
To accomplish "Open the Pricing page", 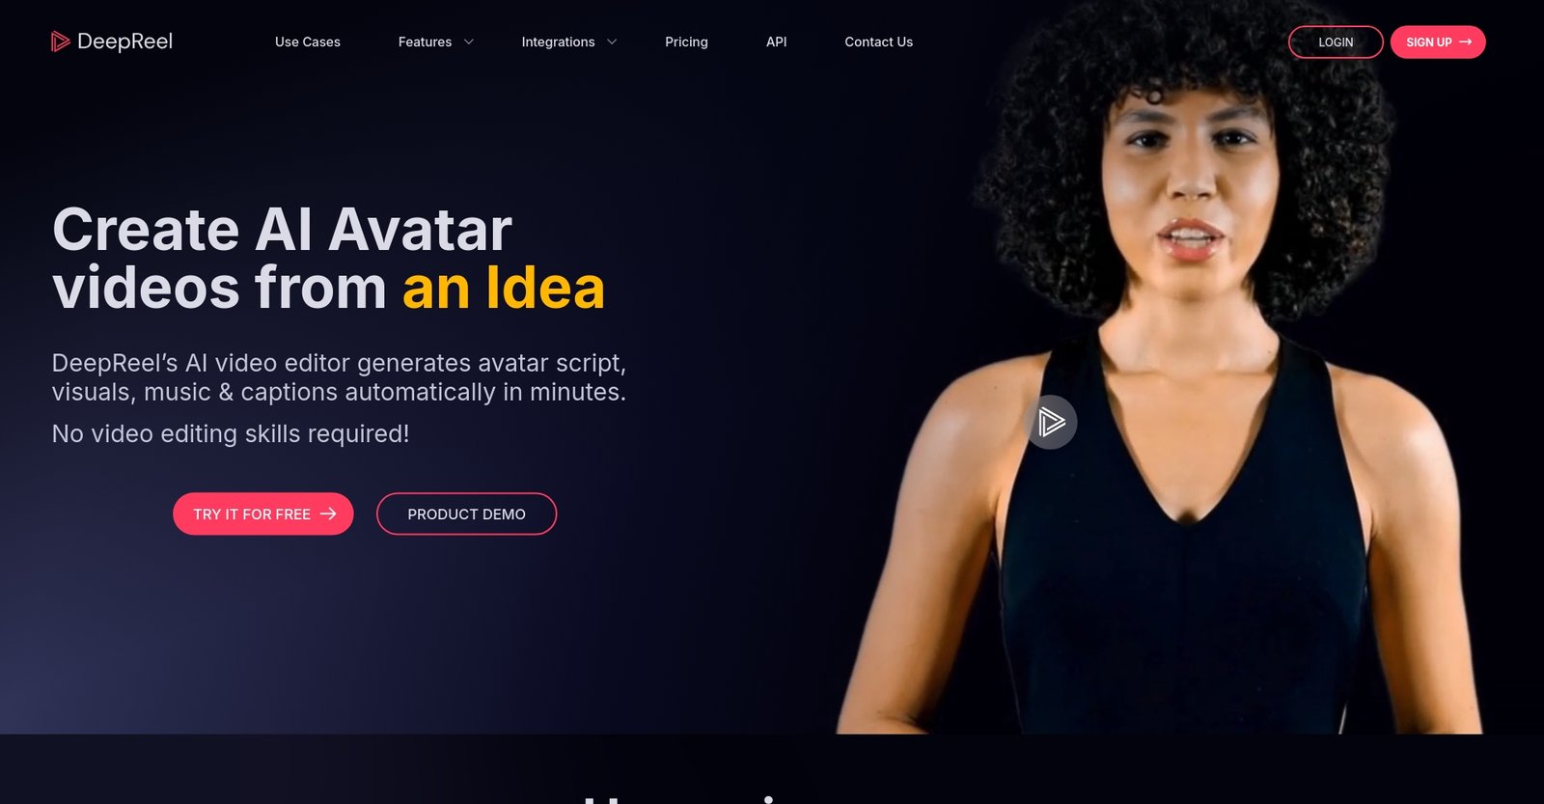I will point(686,42).
